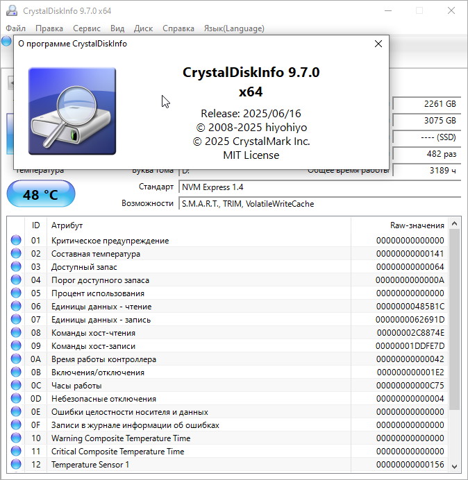This screenshot has height=480, width=468.
Task: Click raw value 0000000000156
Action: pyautogui.click(x=410, y=464)
